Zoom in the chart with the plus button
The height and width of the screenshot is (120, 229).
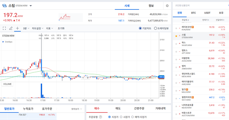coord(88,78)
